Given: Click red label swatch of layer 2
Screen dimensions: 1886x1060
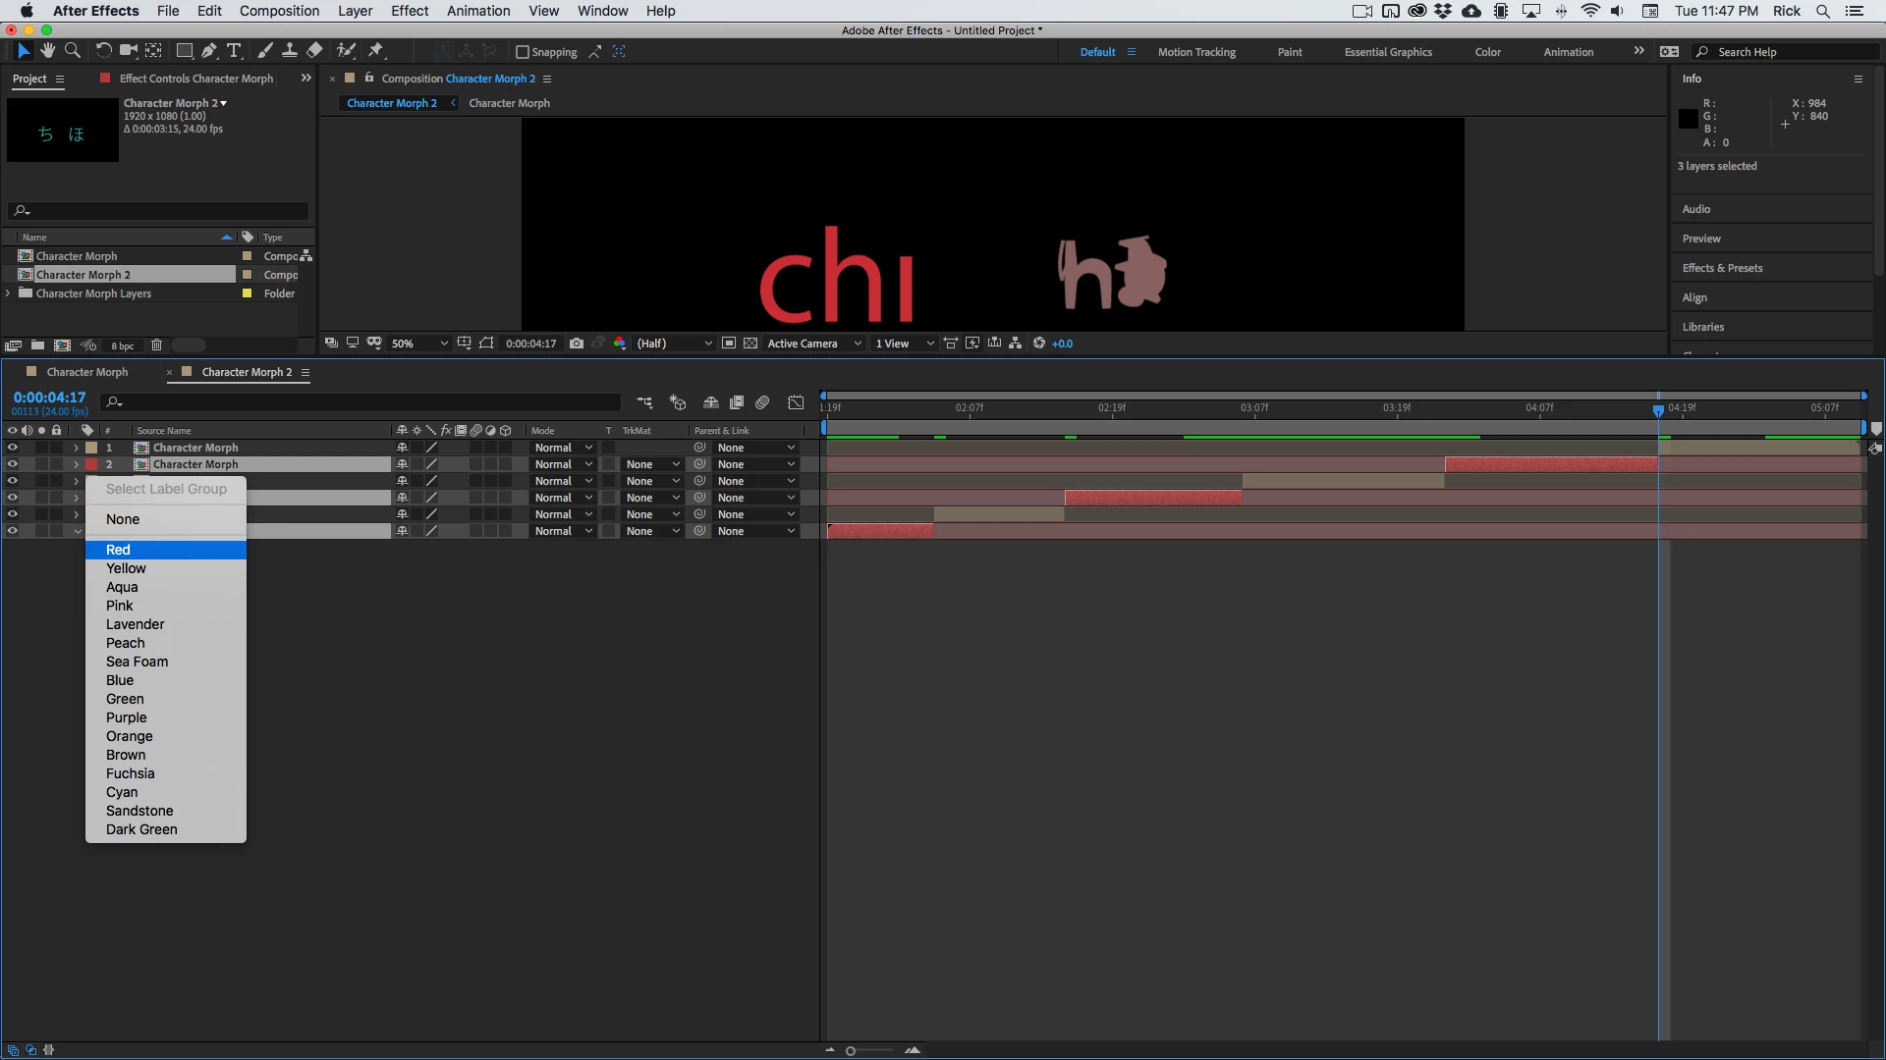Looking at the screenshot, I should (91, 464).
